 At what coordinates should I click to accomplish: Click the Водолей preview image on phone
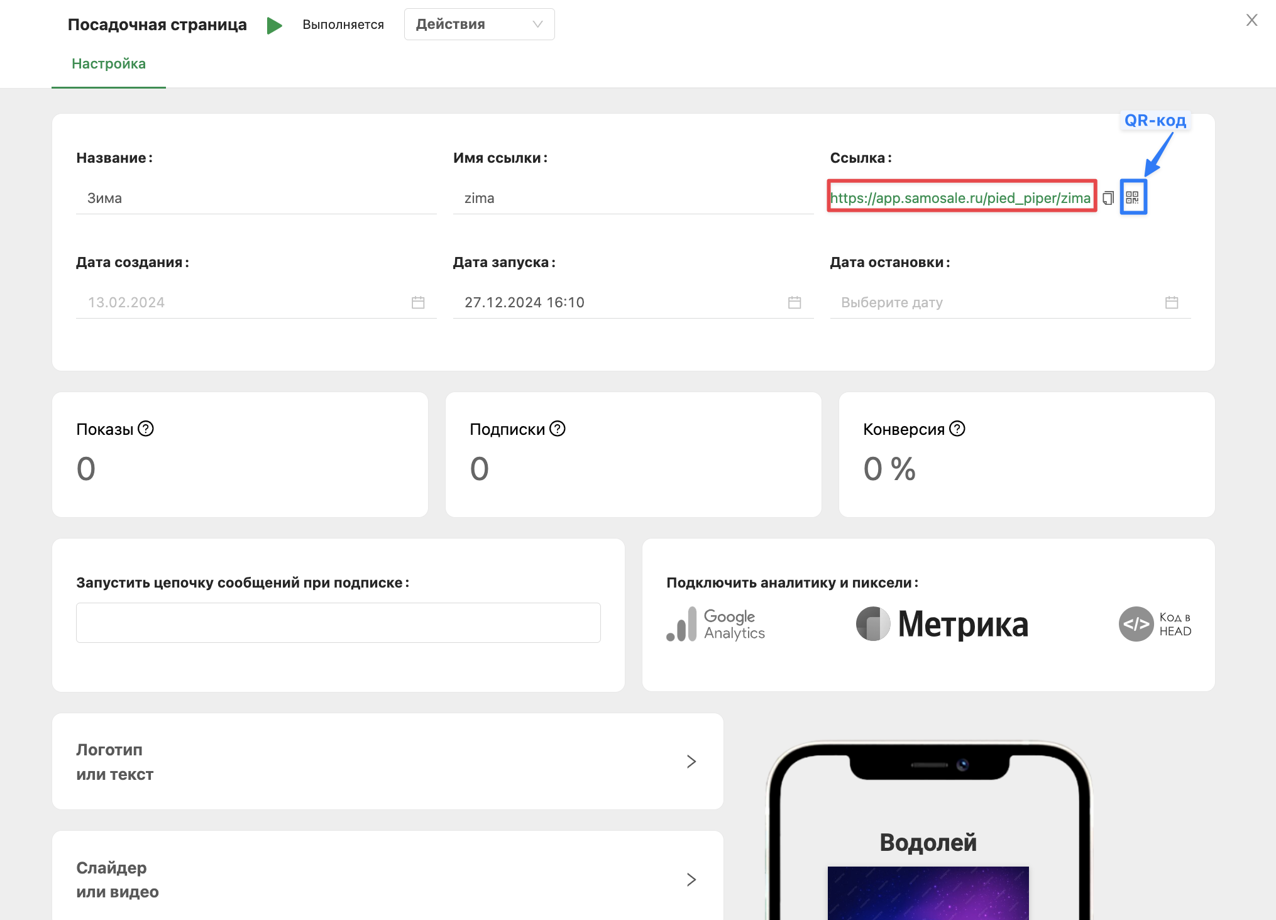click(x=928, y=893)
